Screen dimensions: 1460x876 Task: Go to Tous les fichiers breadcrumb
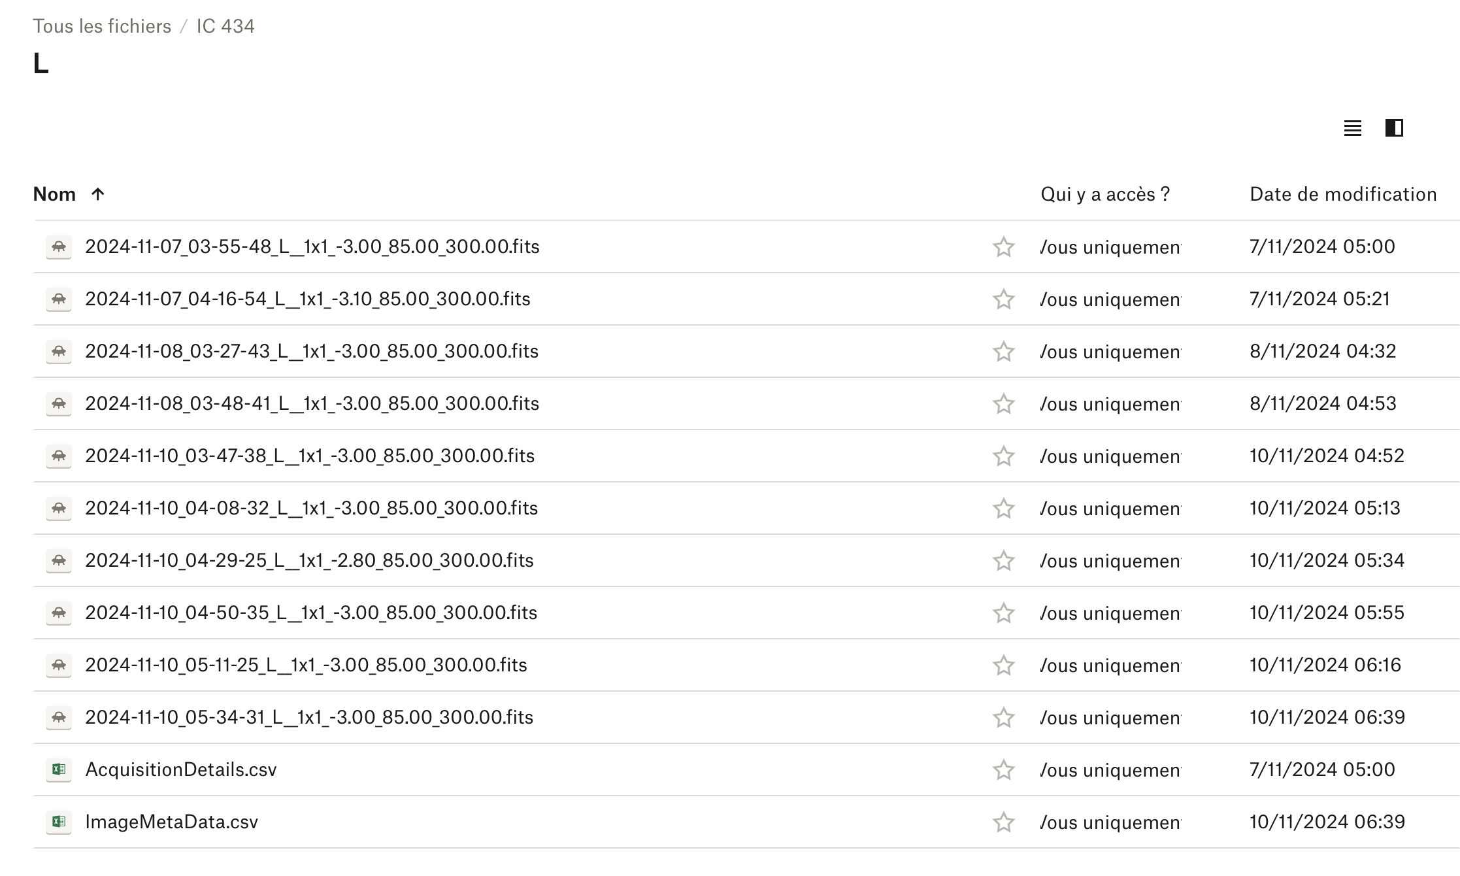click(x=102, y=26)
